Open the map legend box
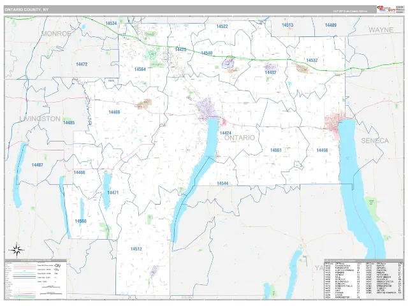The image size is (408, 306). 36,279
